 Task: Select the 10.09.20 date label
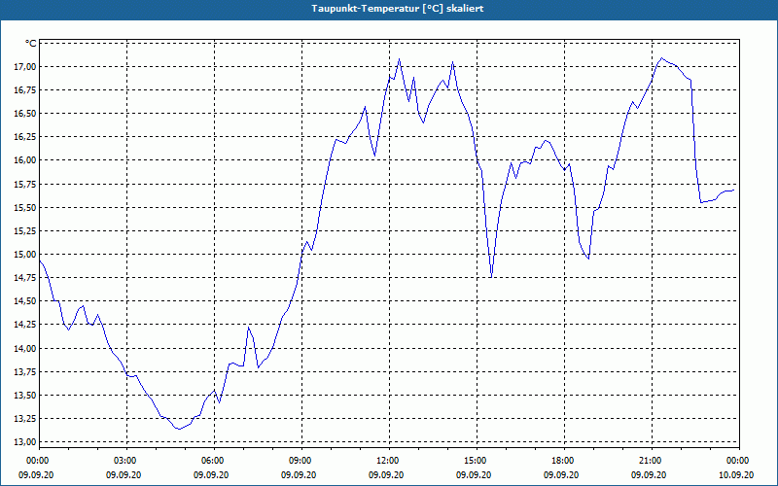point(736,474)
